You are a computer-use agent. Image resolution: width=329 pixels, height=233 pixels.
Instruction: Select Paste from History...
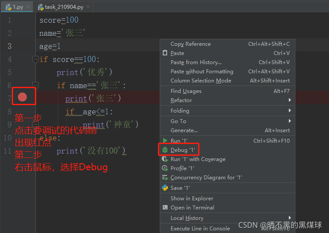[227, 62]
